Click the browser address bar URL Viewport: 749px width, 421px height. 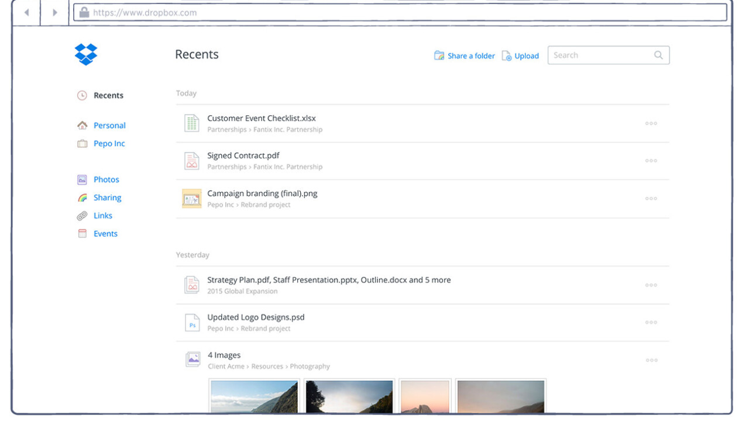145,12
